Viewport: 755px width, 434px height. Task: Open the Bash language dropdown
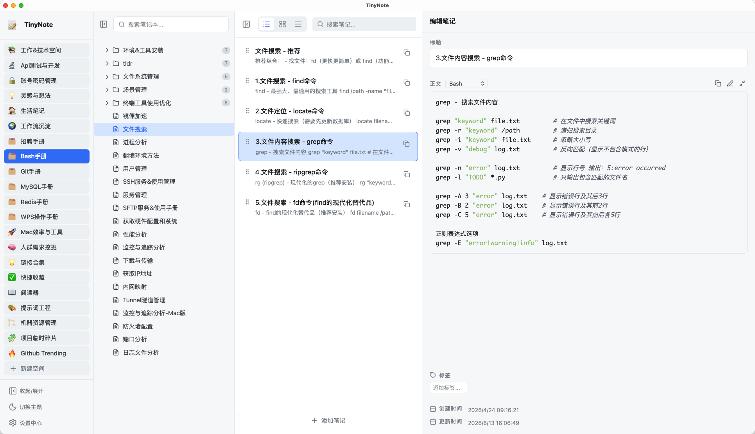466,83
